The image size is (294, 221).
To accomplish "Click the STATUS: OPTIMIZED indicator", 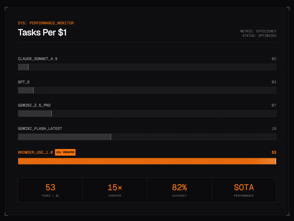I will (259, 36).
